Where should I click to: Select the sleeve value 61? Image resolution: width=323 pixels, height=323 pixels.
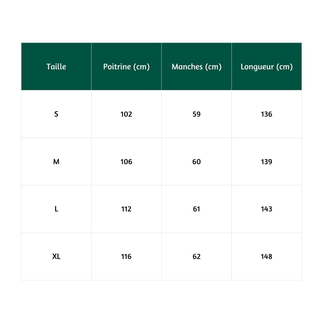coord(196,209)
